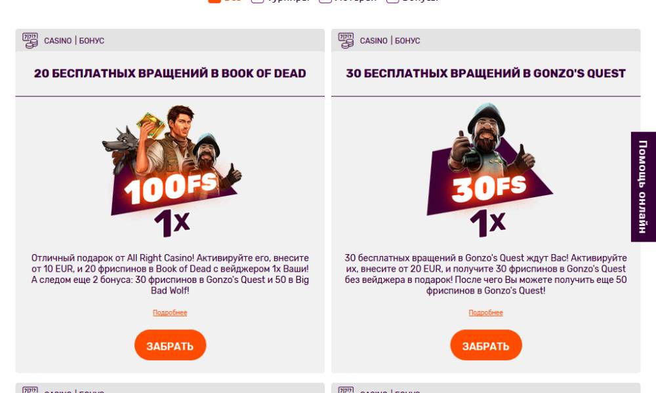The image size is (656, 393).
Task: Claim Book of Dead bonus with ЗАБРАТЬ
Action: click(171, 345)
